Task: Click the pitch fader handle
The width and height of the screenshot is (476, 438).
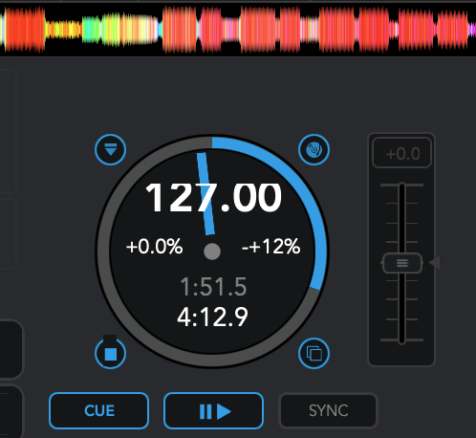Action: pos(402,263)
